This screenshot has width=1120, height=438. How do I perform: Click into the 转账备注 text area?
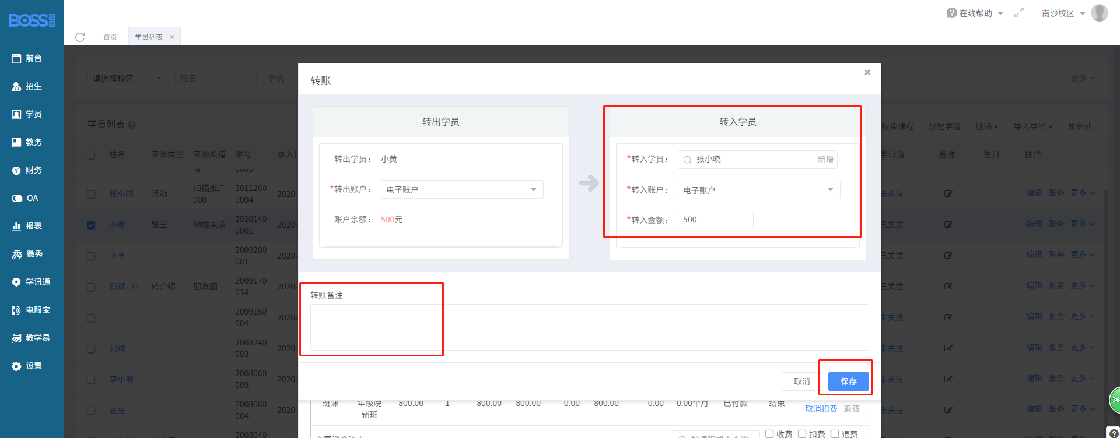[x=589, y=327]
